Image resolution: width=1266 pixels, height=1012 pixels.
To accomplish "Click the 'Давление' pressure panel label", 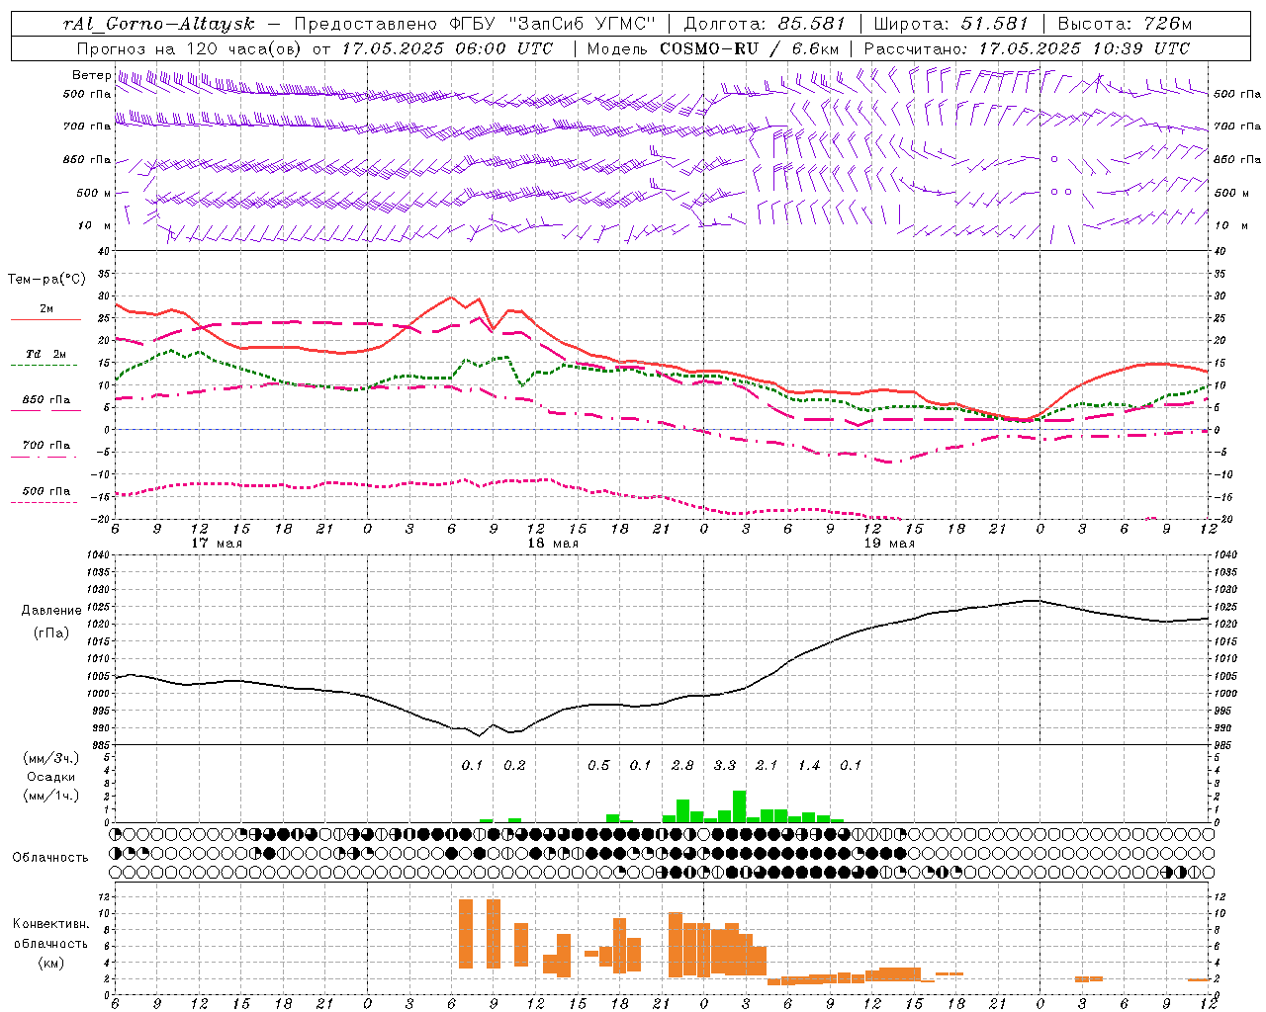I will pyautogui.click(x=51, y=611).
